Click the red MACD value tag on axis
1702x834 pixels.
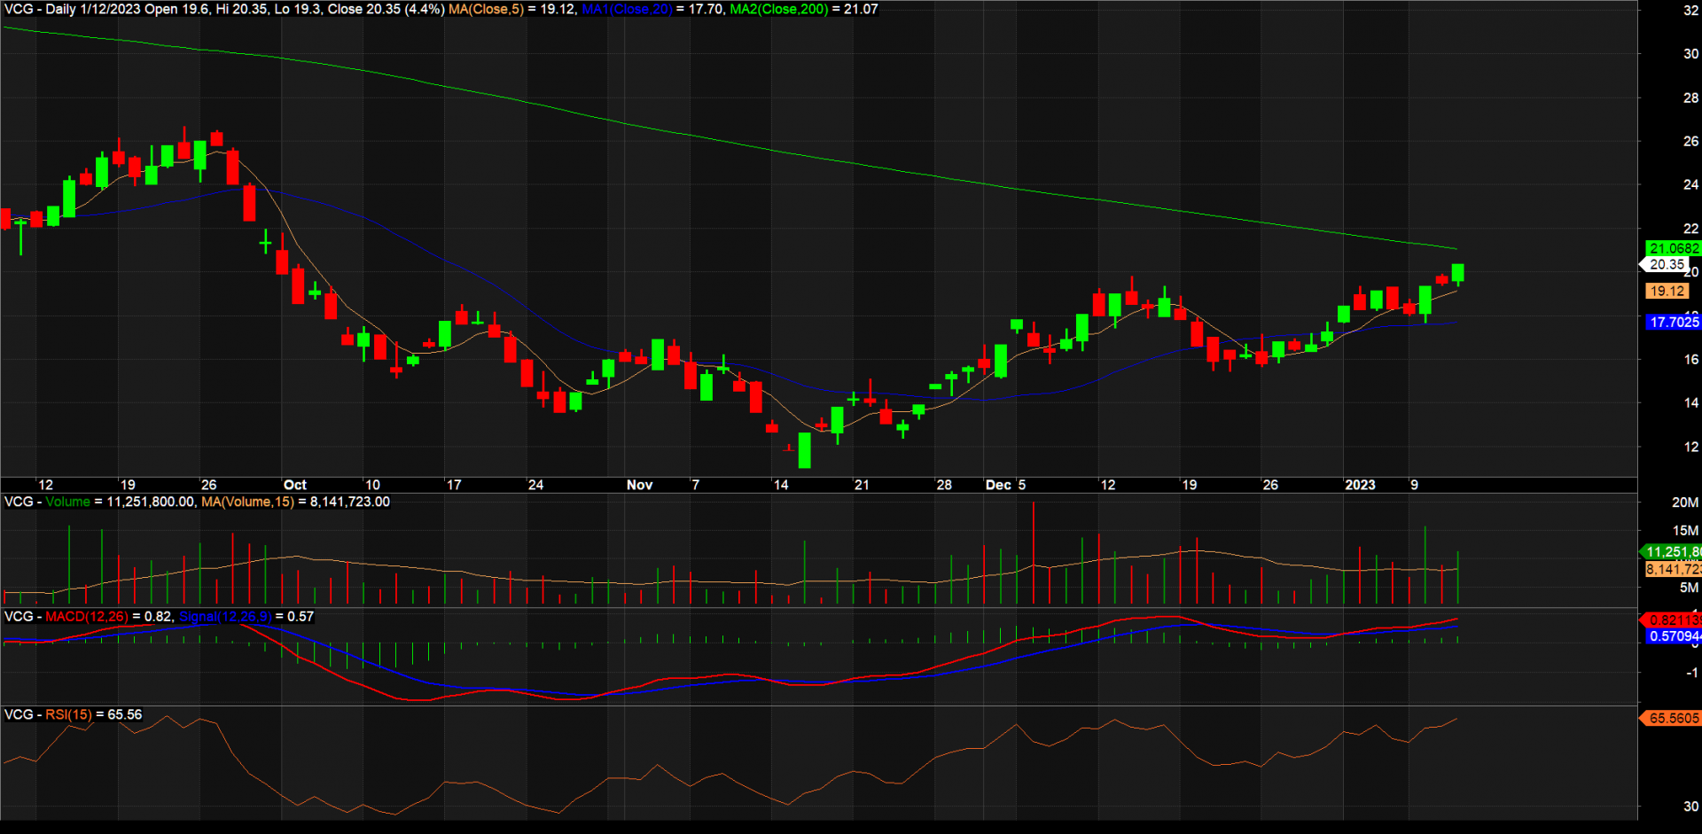click(1674, 620)
